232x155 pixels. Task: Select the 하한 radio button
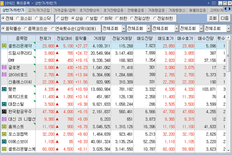117,18
